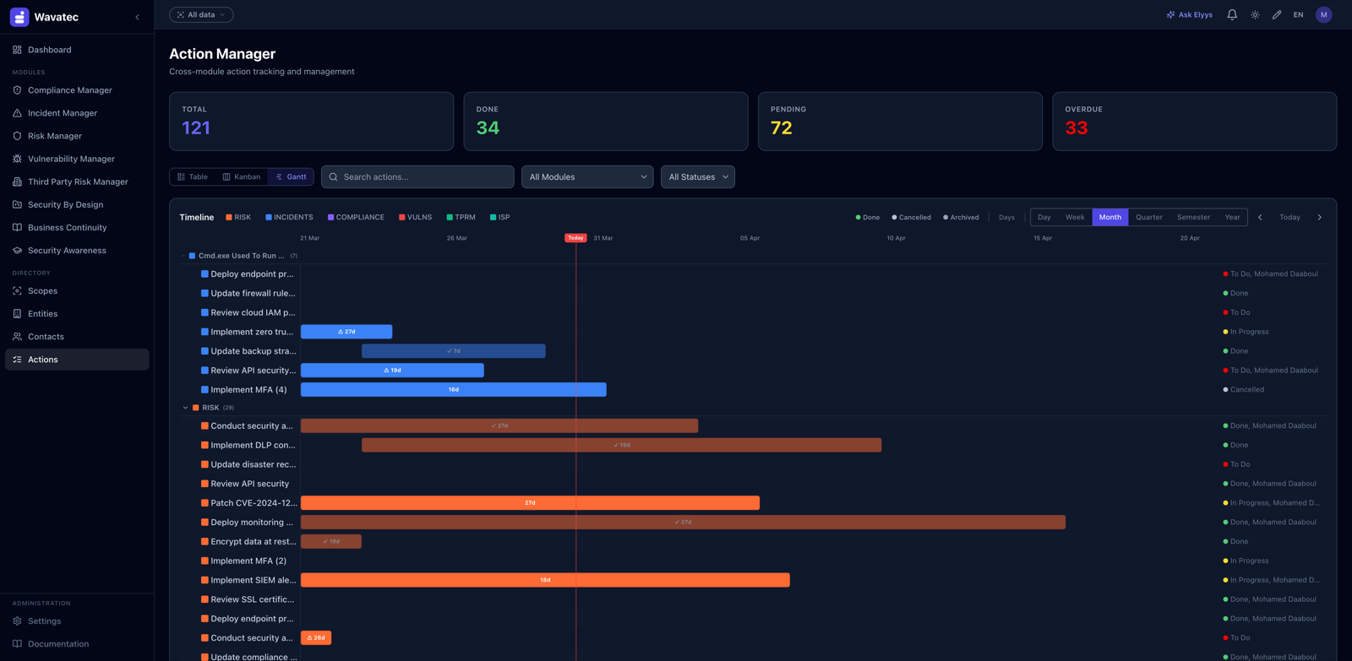Open the PENDING 72 stat card

[x=900, y=122]
